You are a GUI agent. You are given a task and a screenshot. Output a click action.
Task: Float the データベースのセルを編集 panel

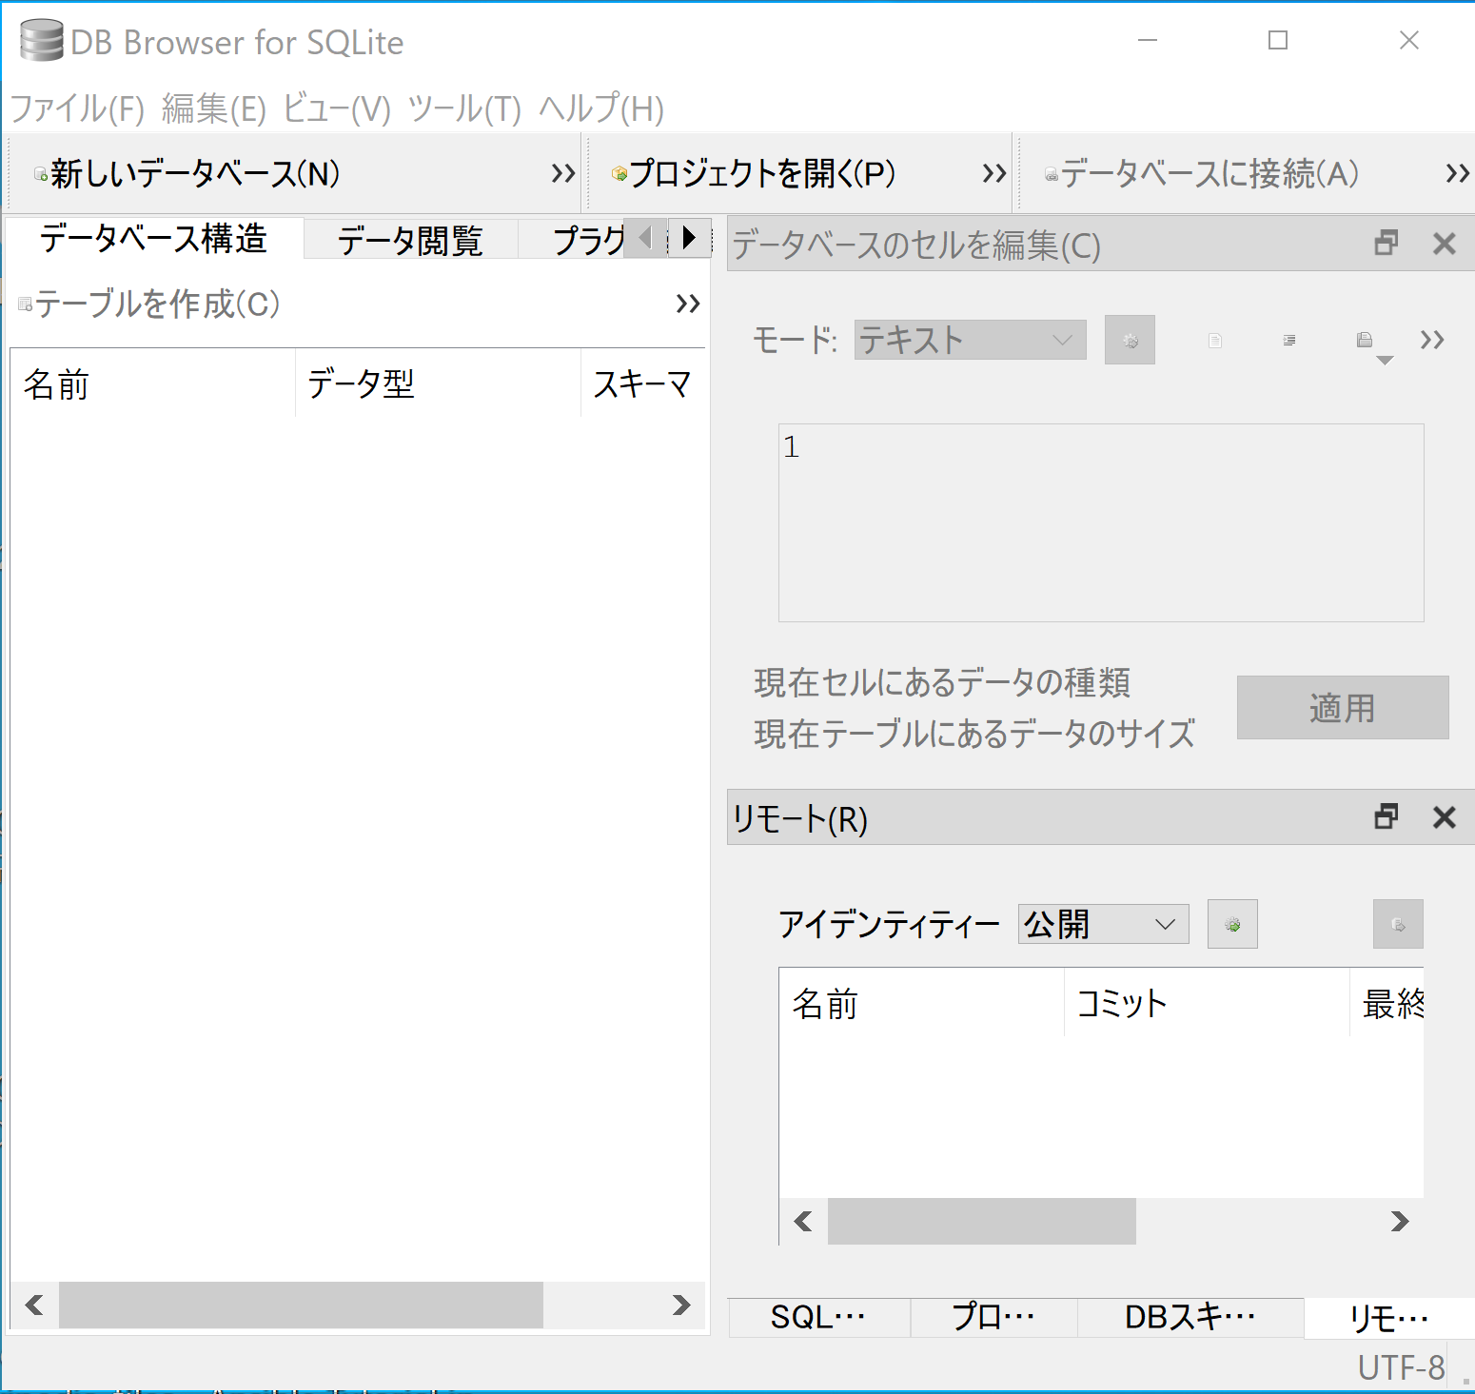1386,244
